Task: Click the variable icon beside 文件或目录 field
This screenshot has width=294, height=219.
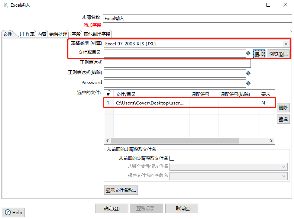Action: point(248,54)
